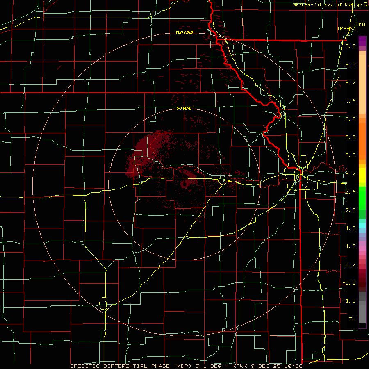Click the [PHAS] label above the color bar
Image resolution: width=369 pixels, height=369 pixels.
[346, 28]
